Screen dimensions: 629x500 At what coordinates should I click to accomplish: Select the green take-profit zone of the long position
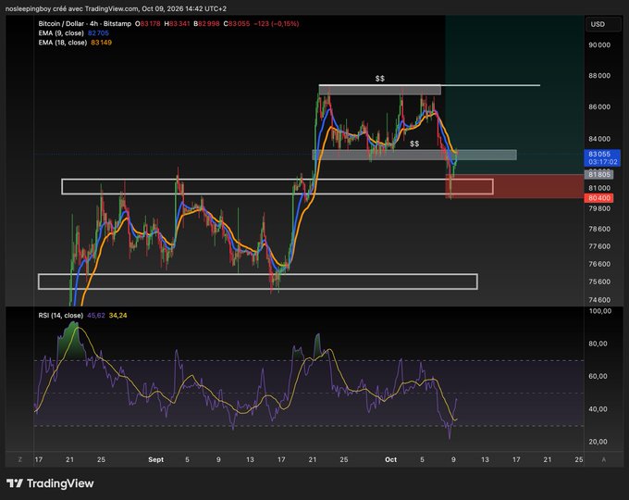pyautogui.click(x=514, y=94)
